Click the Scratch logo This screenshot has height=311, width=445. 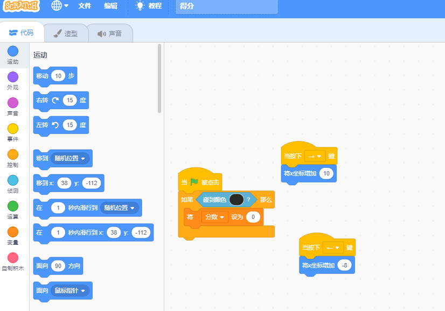[x=20, y=5]
